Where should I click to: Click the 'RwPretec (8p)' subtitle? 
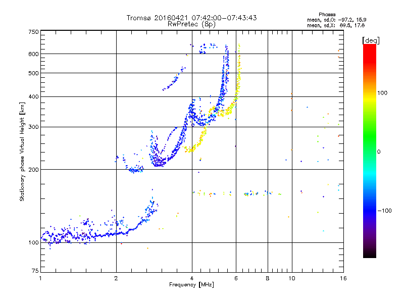191,24
